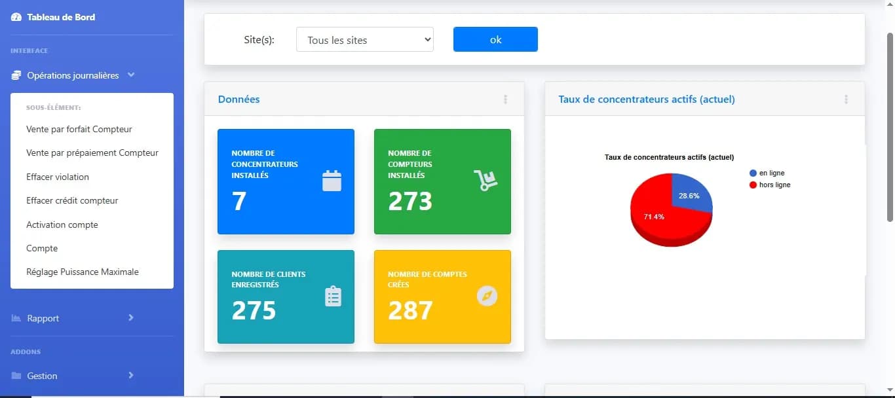Open the 'Tous les sites' dropdown
The height and width of the screenshot is (398, 895).
(x=365, y=40)
